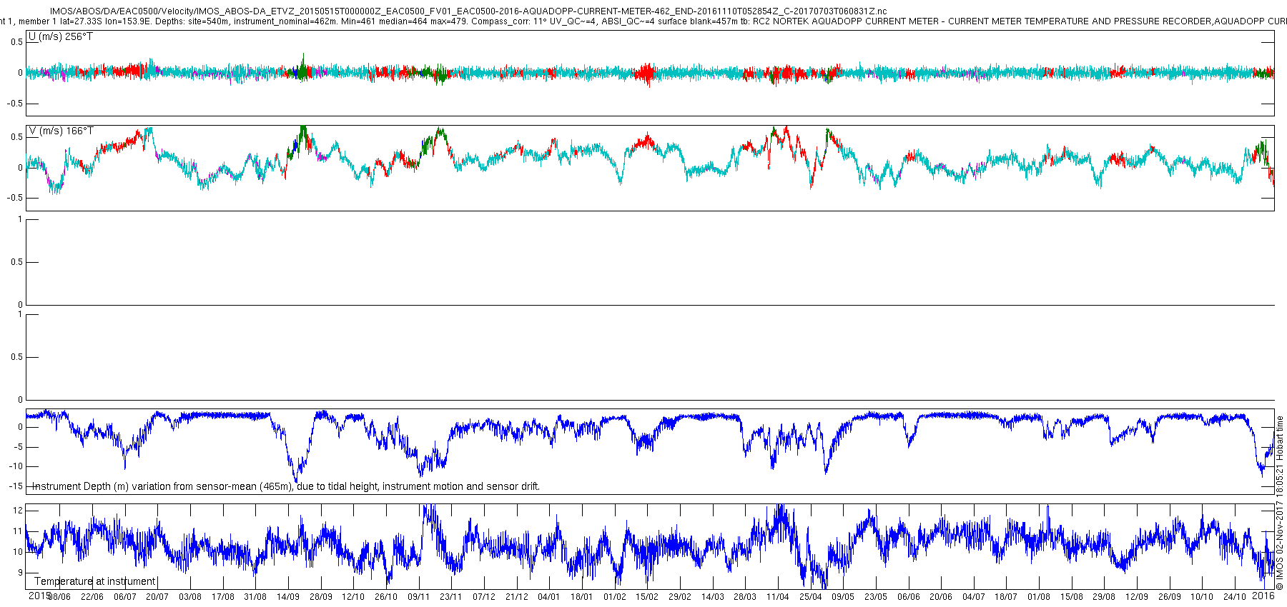Click the '2016' year label on time axis

tap(1263, 596)
